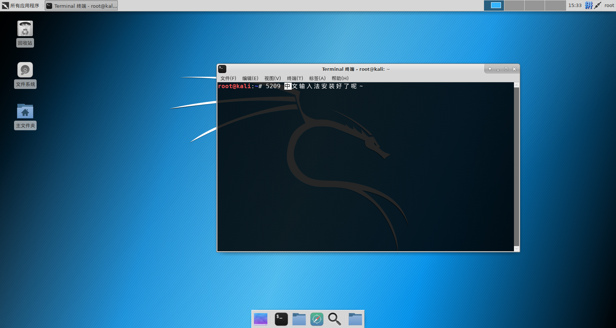616x328 pixels.
Task: Click the terminal vertical scrollbar track
Action: [517, 167]
